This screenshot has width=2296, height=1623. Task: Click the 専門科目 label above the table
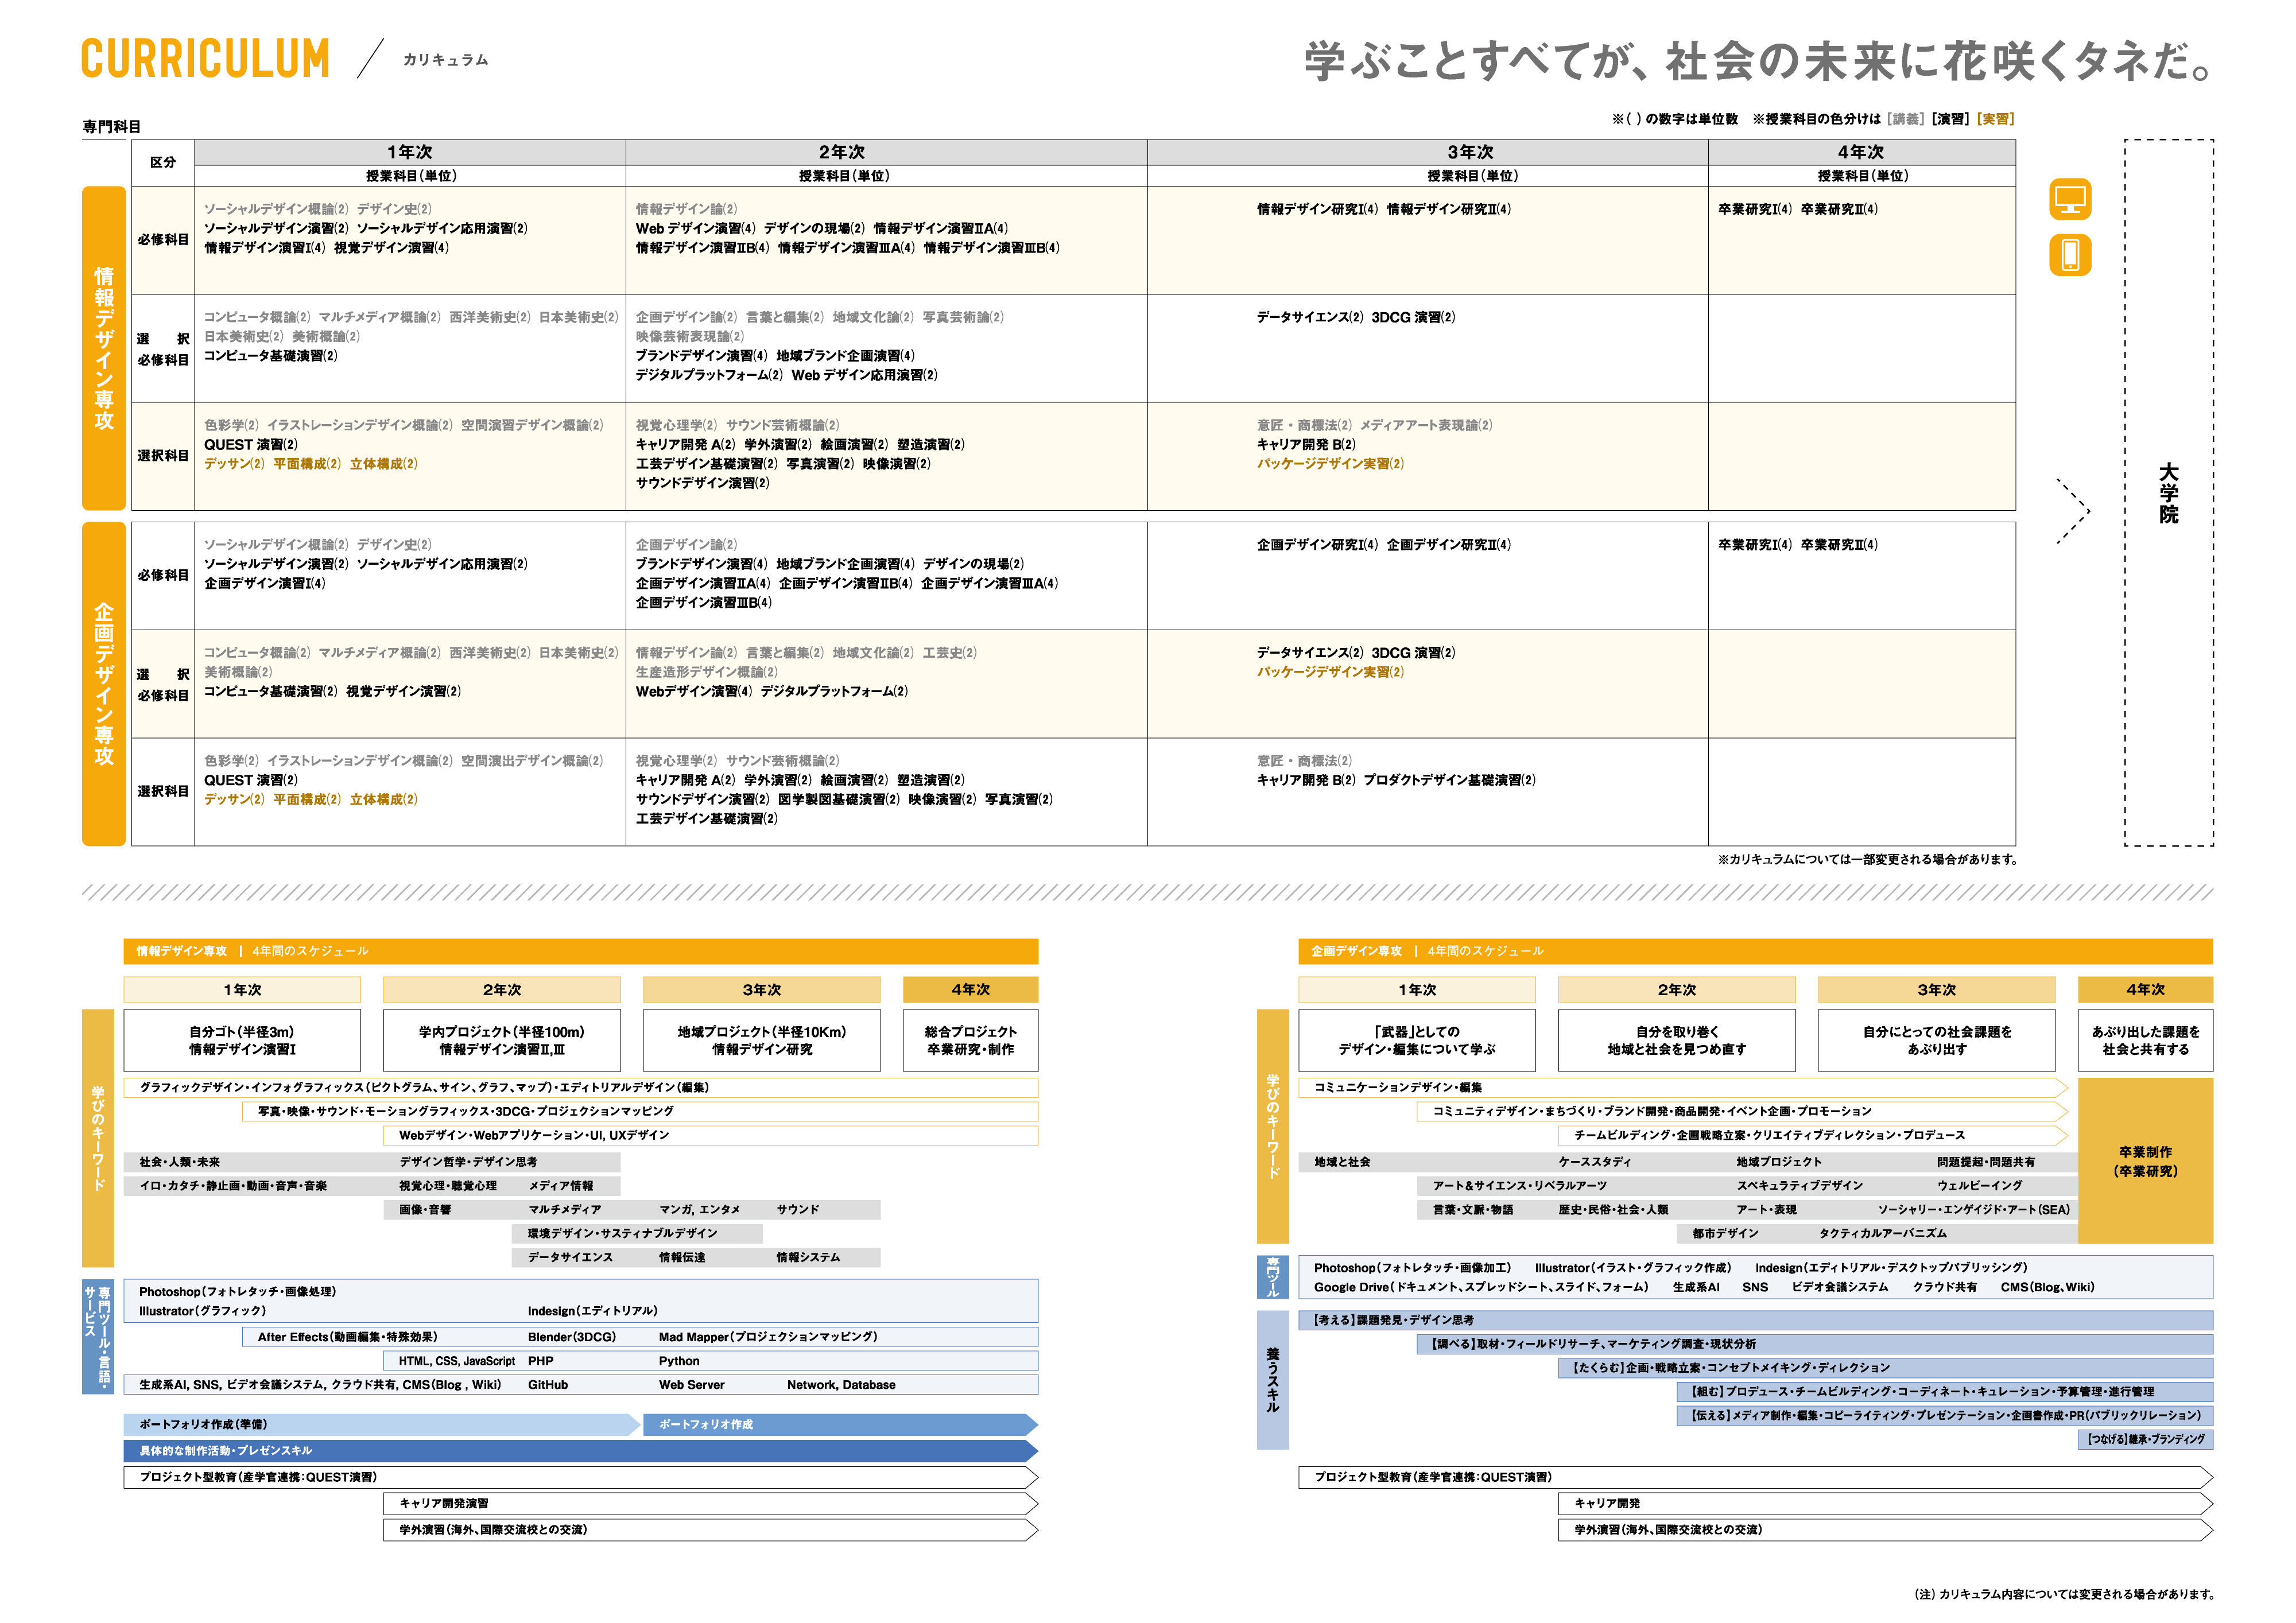111,127
